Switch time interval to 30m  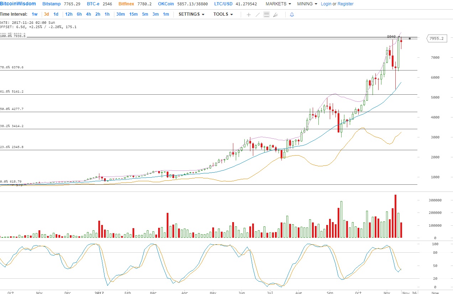120,14
